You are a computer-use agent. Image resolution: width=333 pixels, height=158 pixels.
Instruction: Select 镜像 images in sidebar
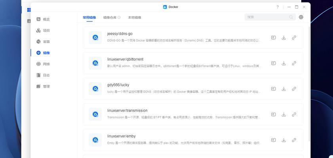tap(43, 53)
